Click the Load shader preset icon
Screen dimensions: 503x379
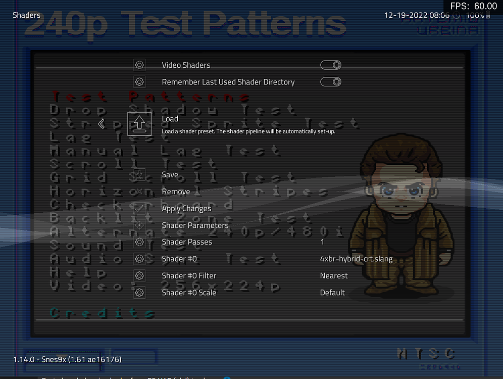click(139, 123)
